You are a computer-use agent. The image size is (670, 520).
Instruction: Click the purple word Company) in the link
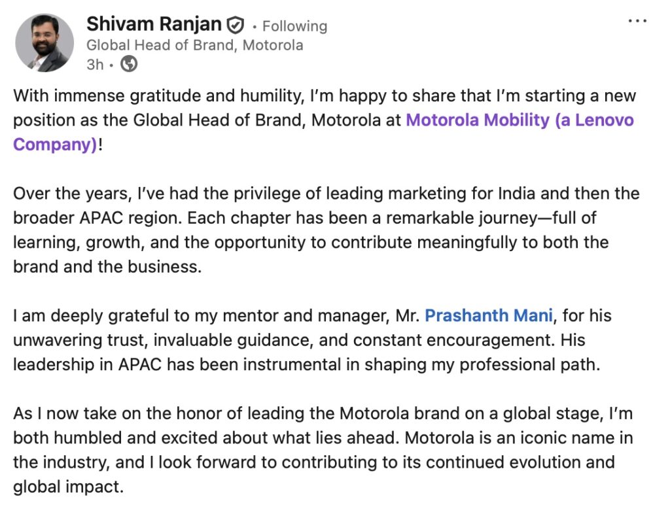(x=55, y=145)
